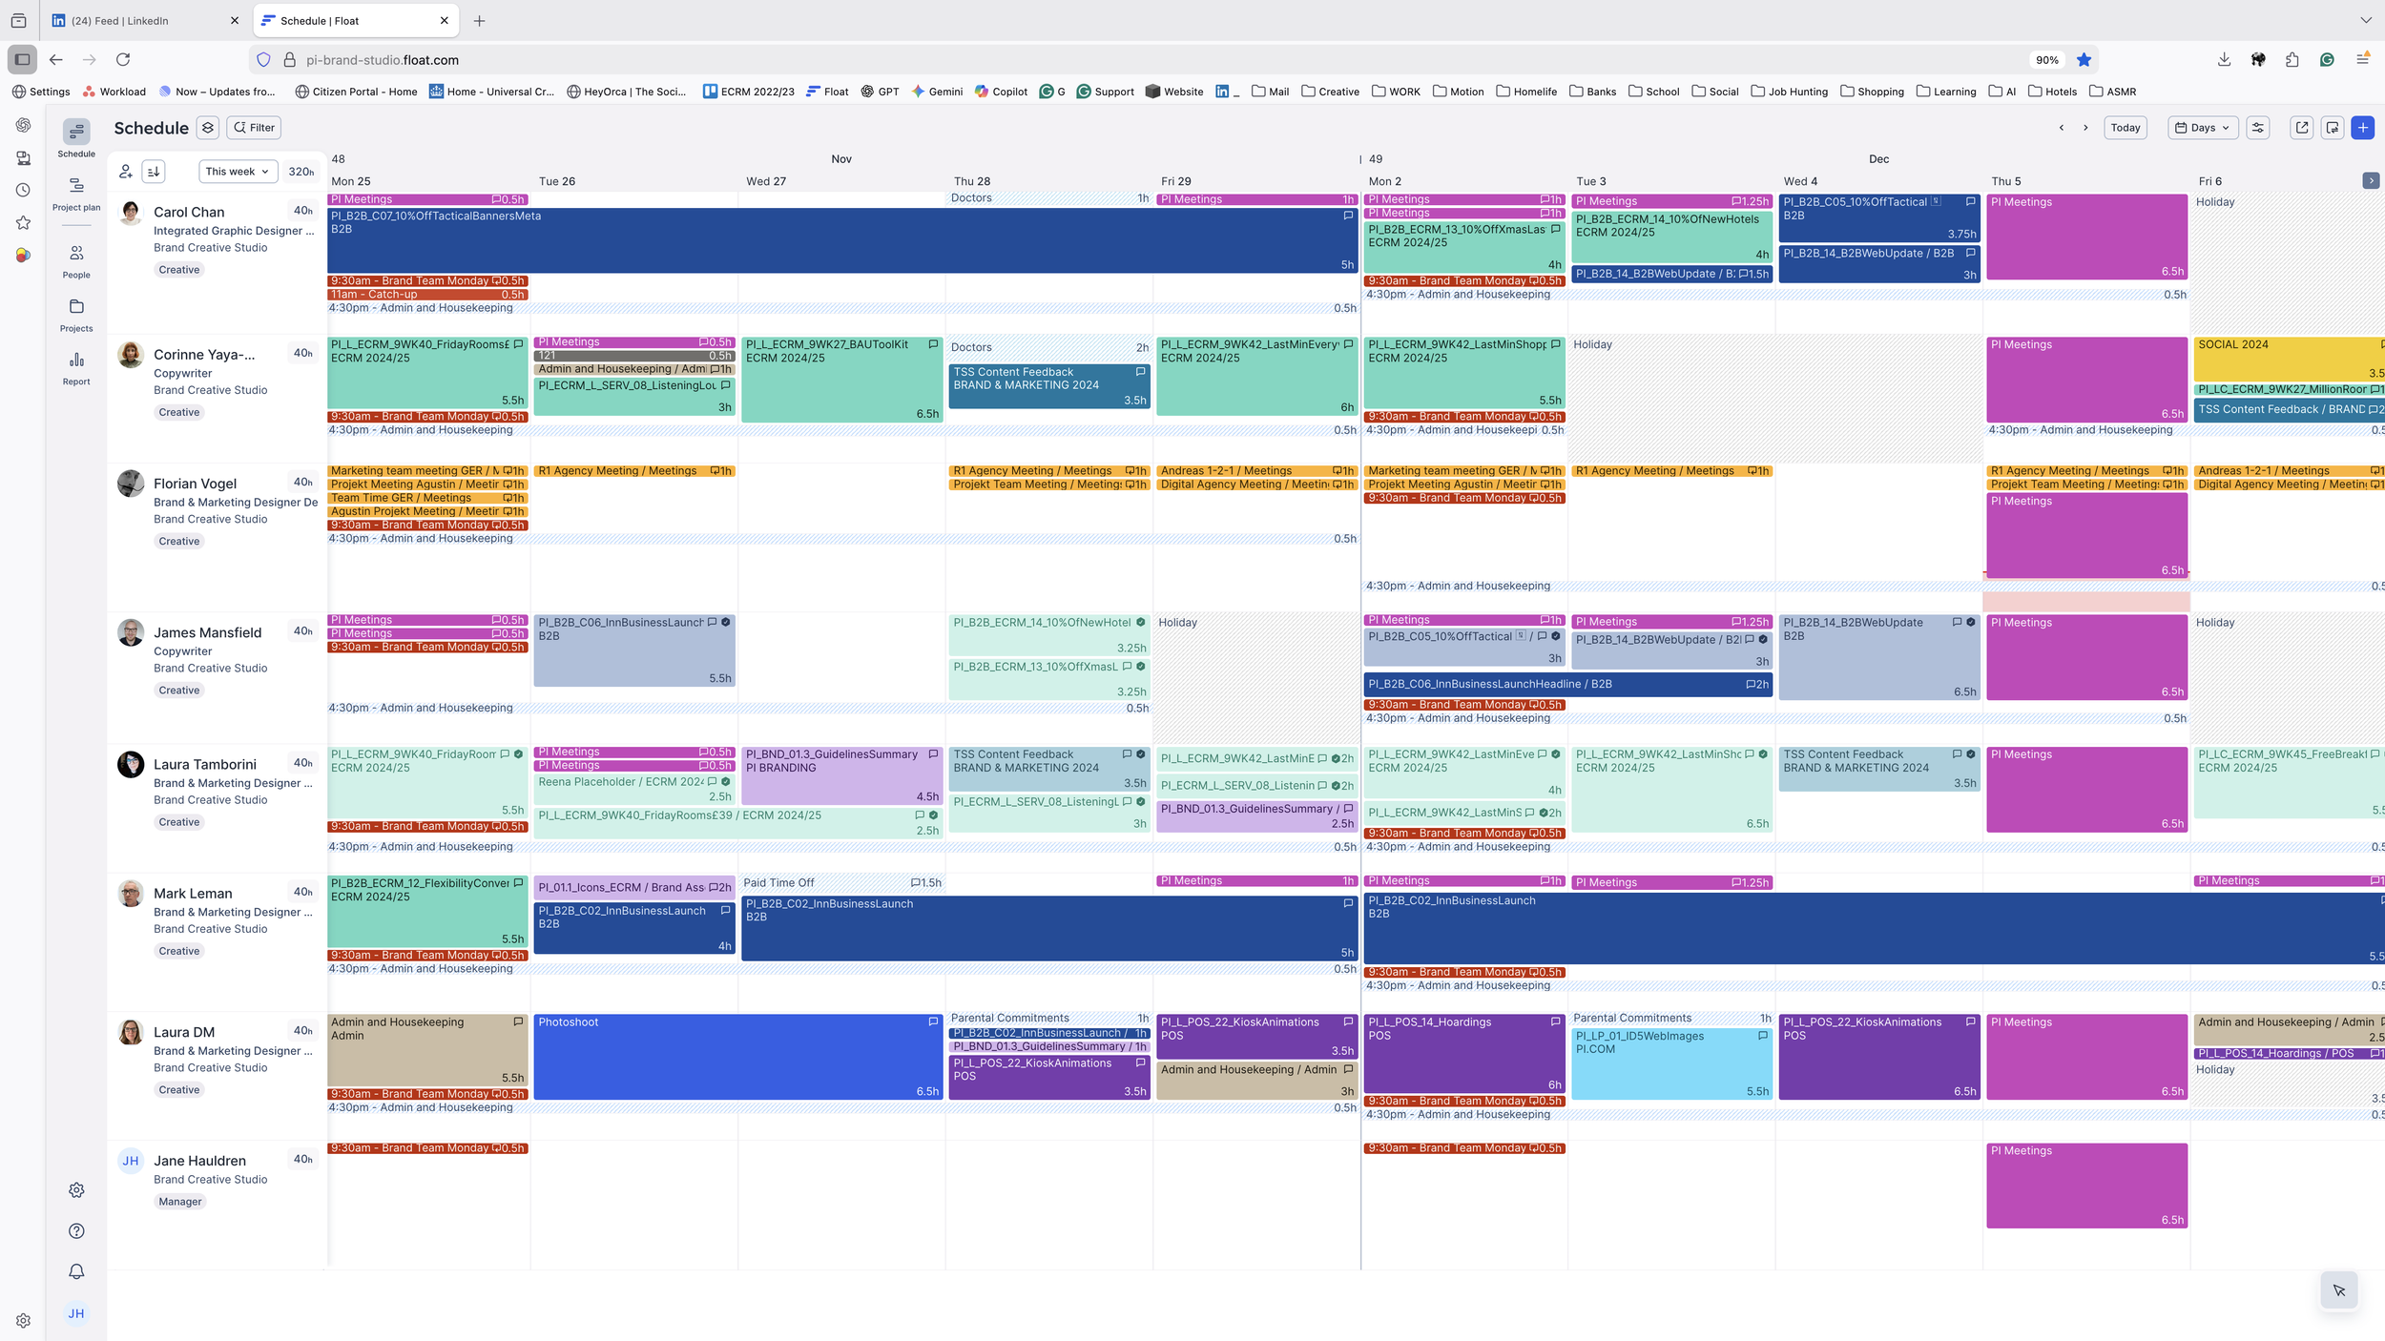Click Carol Chan's profile avatar
Viewport: 2385px width, 1341px height.
tap(131, 213)
